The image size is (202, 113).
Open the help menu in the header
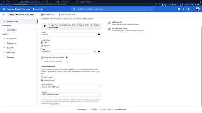[183, 9]
